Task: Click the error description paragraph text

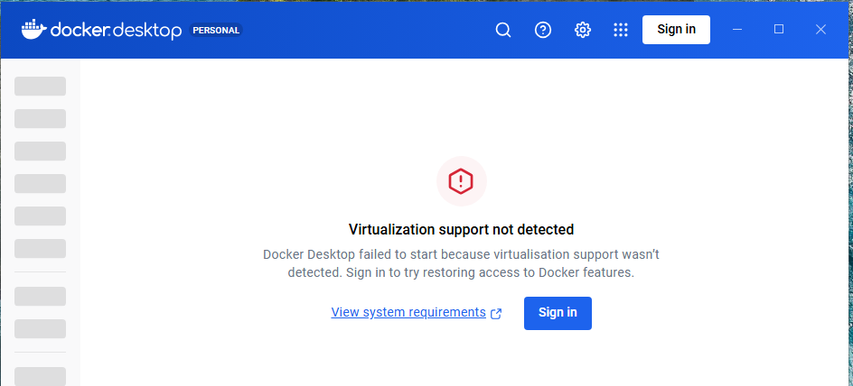Action: [x=462, y=263]
